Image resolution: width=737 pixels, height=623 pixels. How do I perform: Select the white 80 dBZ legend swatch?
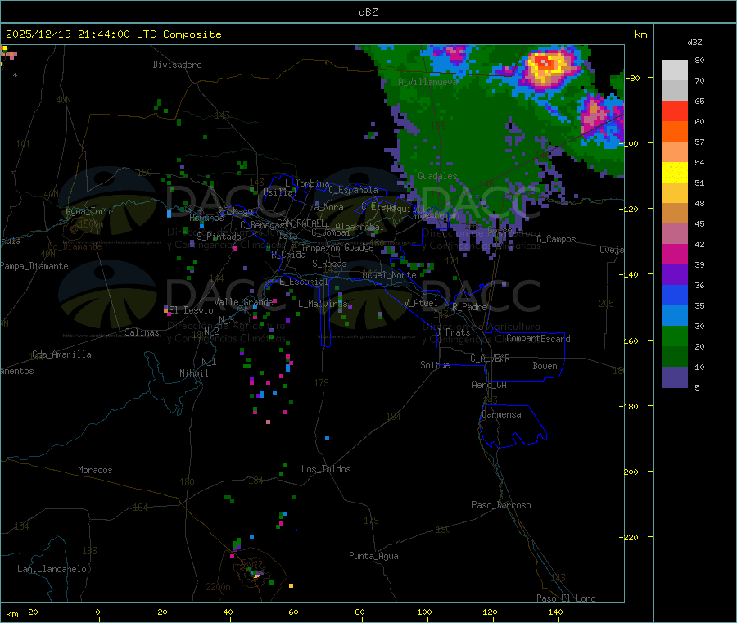coord(675,70)
